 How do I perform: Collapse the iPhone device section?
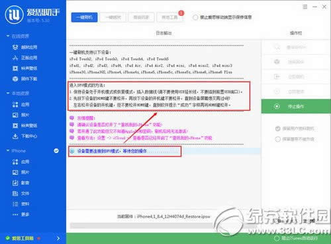coord(8,150)
